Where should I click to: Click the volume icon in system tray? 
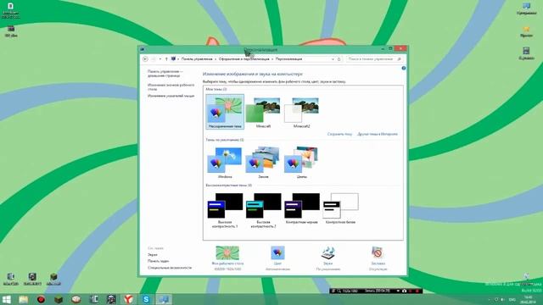[x=503, y=299]
